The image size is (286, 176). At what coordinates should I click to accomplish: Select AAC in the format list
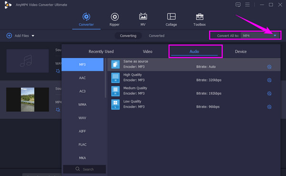coord(82,78)
